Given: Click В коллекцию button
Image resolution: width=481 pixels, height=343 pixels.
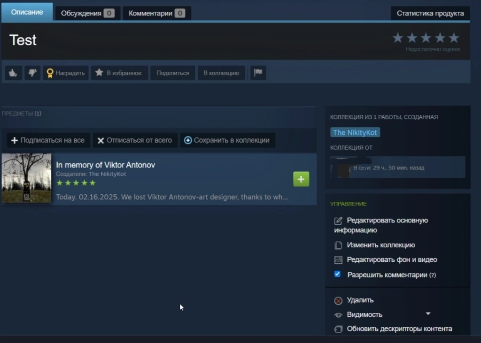Looking at the screenshot, I should tap(221, 73).
